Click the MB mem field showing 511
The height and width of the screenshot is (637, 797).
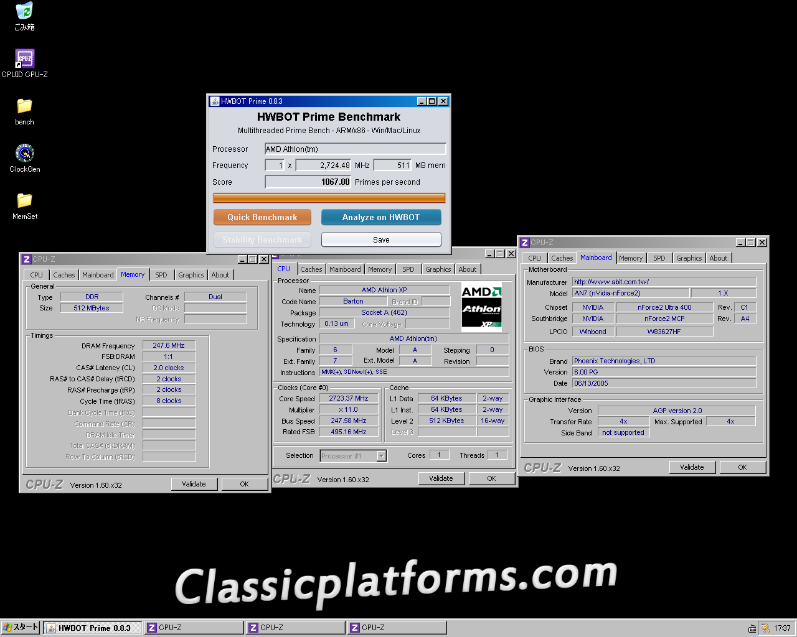[392, 165]
